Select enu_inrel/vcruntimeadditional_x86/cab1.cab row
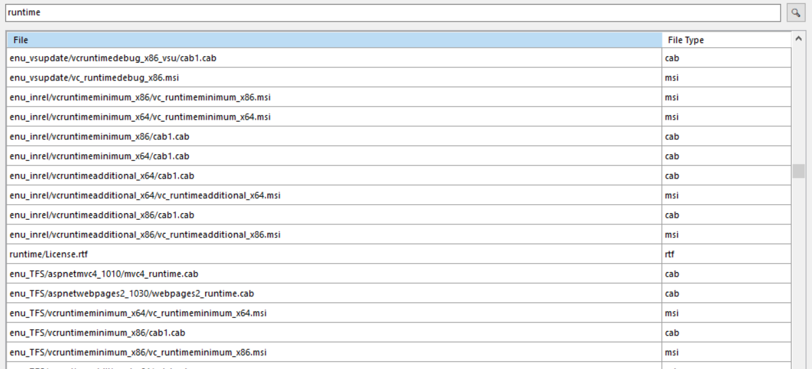This screenshot has width=812, height=369. (x=102, y=215)
